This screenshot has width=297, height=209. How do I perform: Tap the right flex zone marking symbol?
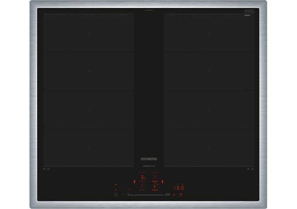251,169
